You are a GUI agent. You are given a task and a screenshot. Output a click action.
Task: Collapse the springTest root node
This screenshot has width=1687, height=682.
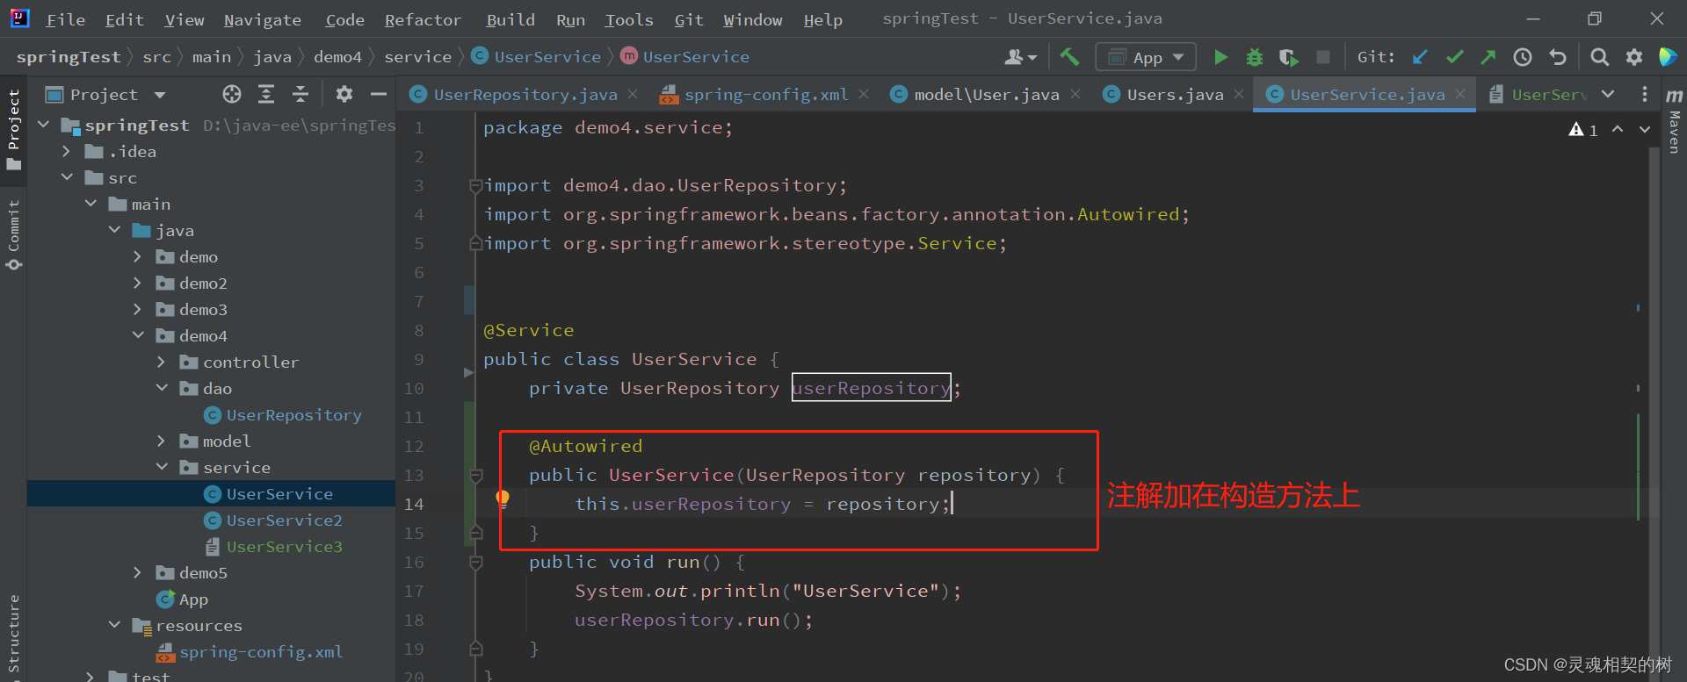click(44, 126)
